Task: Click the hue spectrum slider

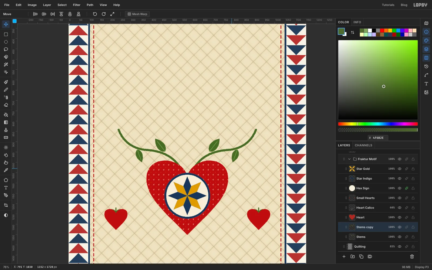Action: click(378, 124)
